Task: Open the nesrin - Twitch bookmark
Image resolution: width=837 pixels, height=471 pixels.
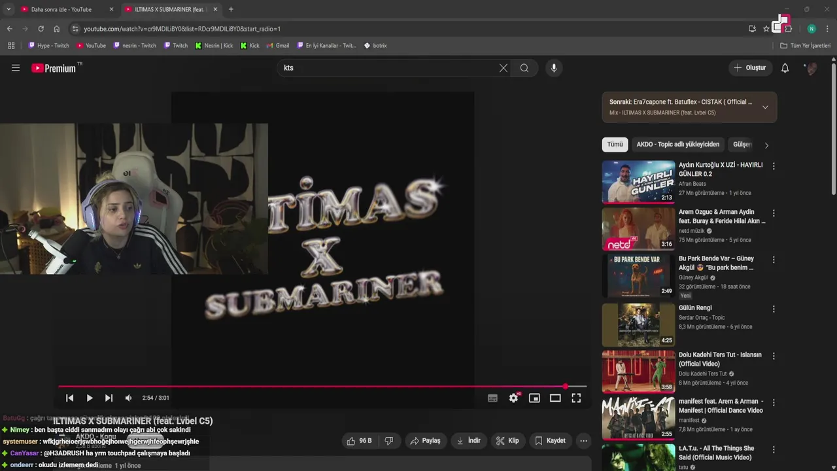Action: click(135, 46)
